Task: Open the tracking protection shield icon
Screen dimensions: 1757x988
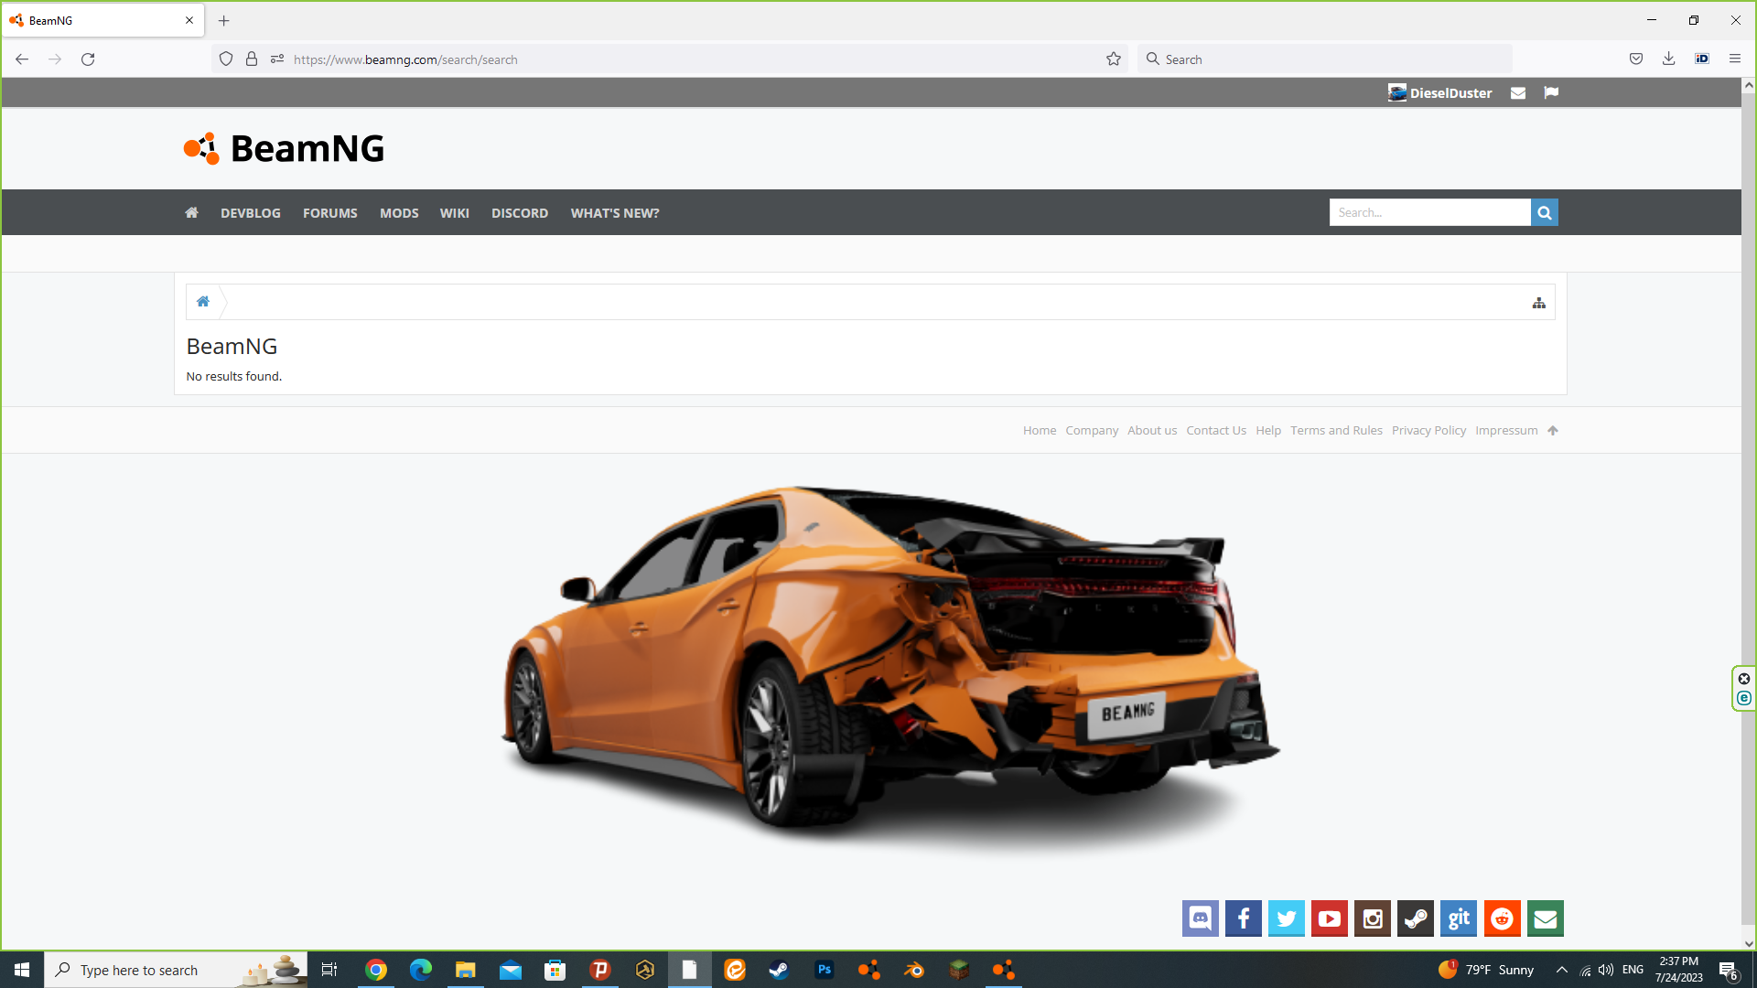Action: tap(226, 59)
